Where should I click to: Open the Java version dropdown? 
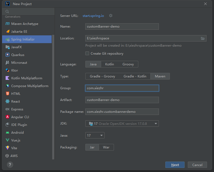coord(95,135)
